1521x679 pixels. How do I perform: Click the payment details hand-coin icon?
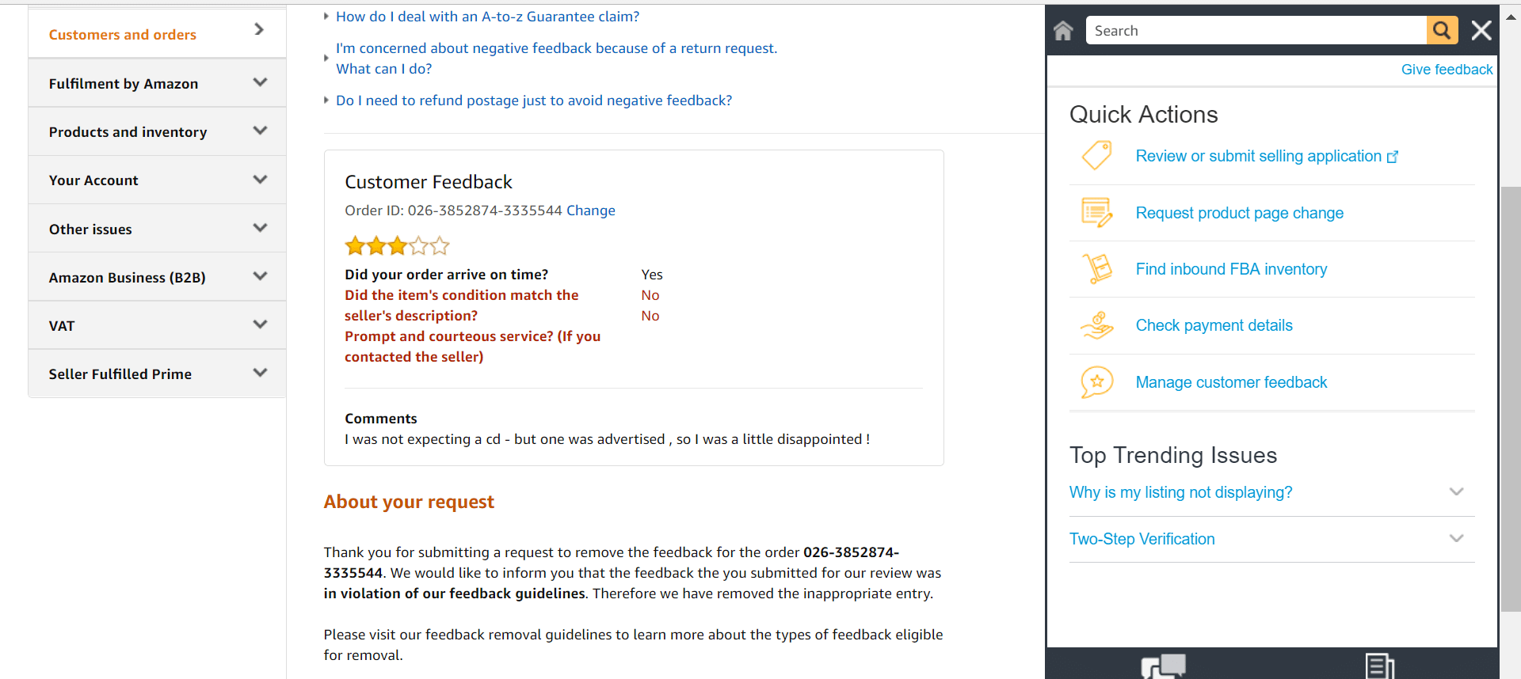pyautogui.click(x=1097, y=325)
